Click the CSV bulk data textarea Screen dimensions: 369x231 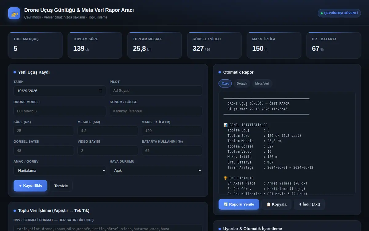pyautogui.click(x=108, y=228)
